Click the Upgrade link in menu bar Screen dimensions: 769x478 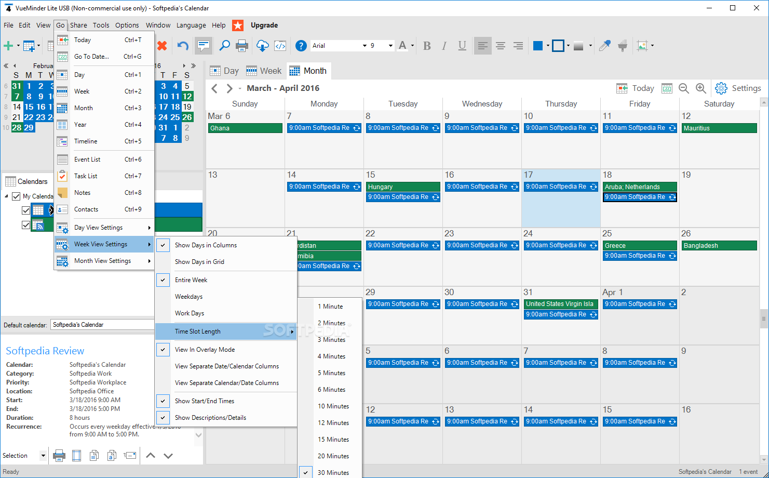click(264, 25)
